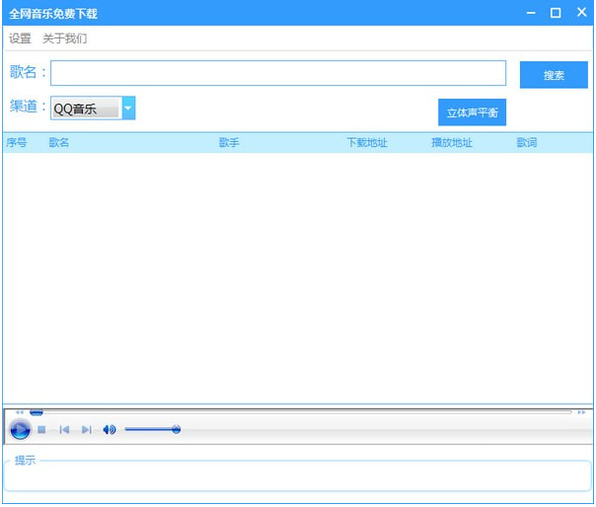Sort by the 歌名 column header
Viewport: 596px width, 507px height.
(59, 142)
